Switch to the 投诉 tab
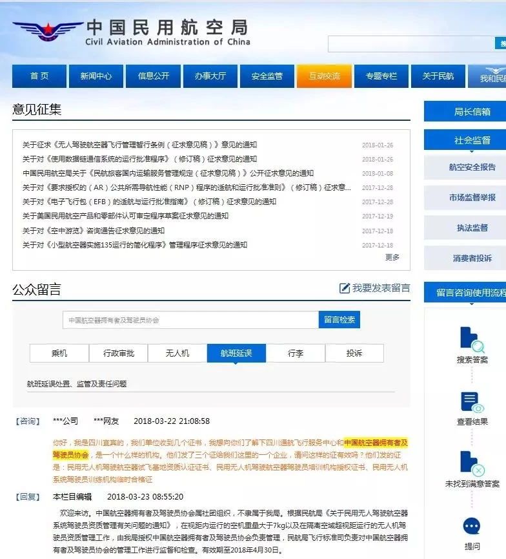 354,353
